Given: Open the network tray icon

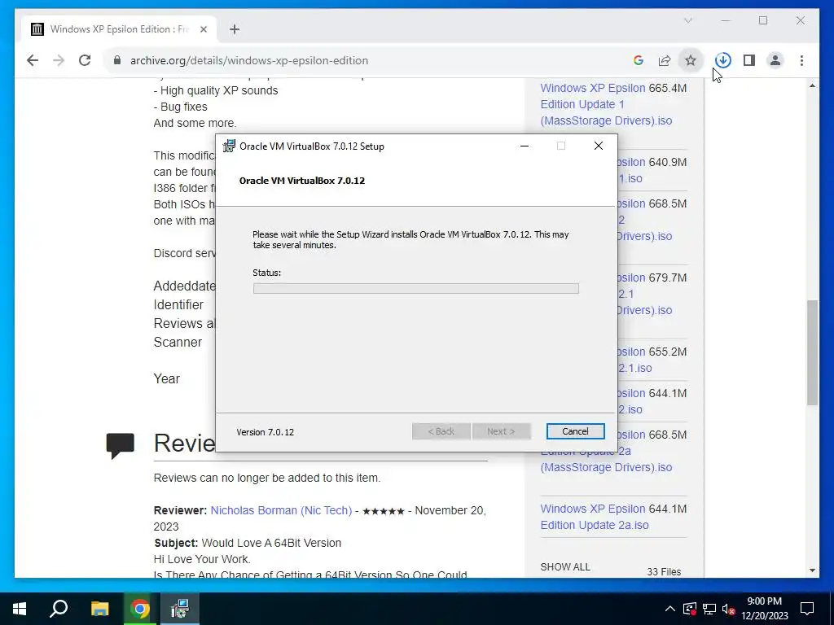Looking at the screenshot, I should (709, 609).
